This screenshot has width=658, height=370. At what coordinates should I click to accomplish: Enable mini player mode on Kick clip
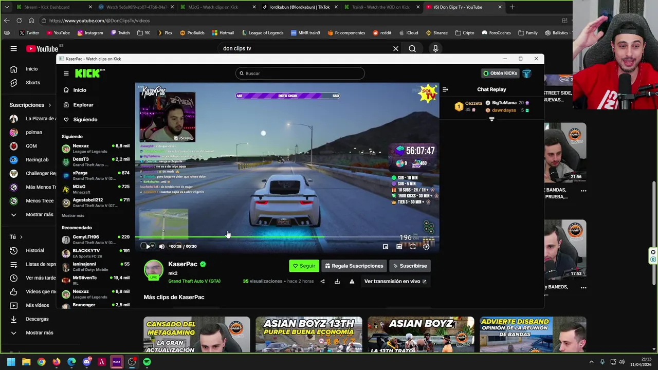tap(386, 247)
